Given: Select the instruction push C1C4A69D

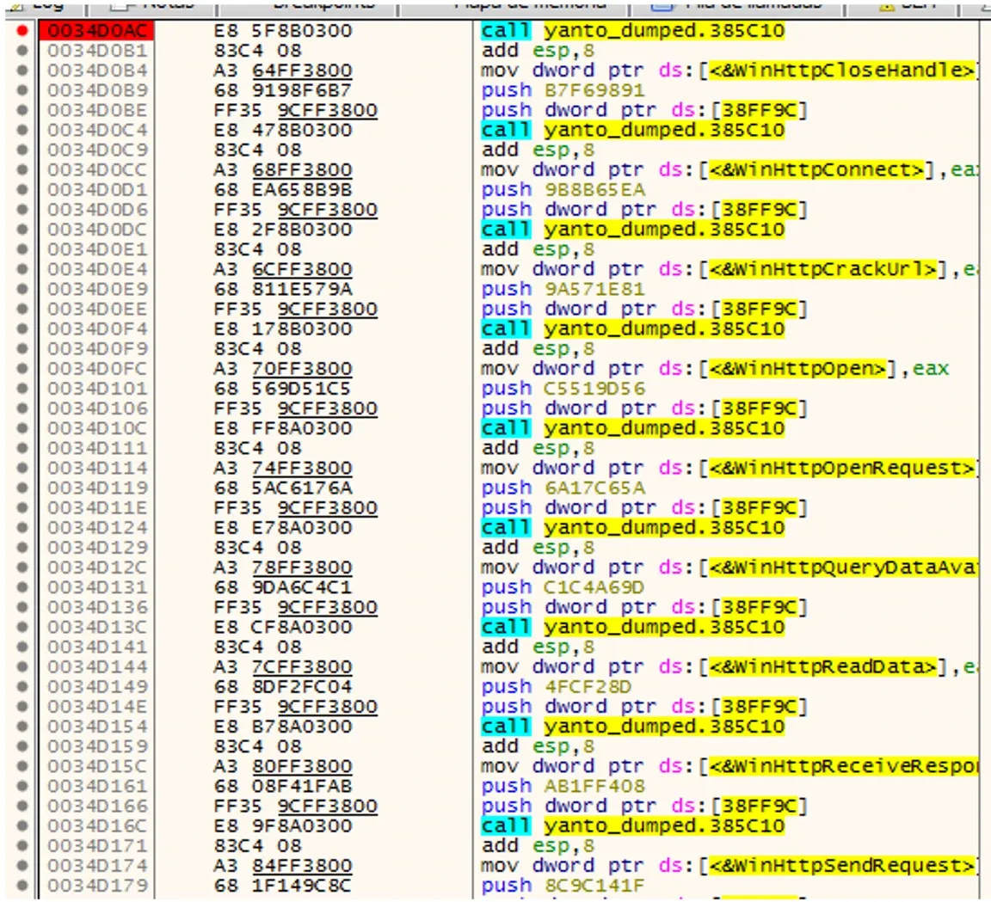Looking at the screenshot, I should 563,587.
